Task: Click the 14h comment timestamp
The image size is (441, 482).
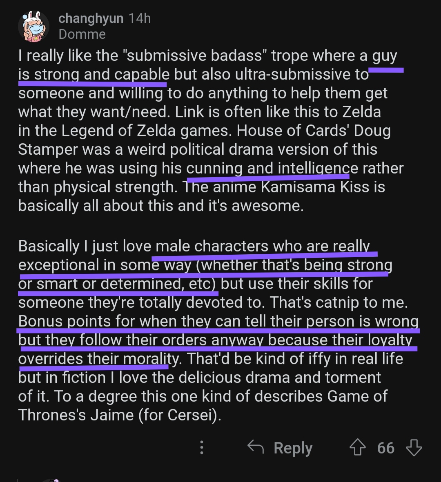Action: pos(140,18)
